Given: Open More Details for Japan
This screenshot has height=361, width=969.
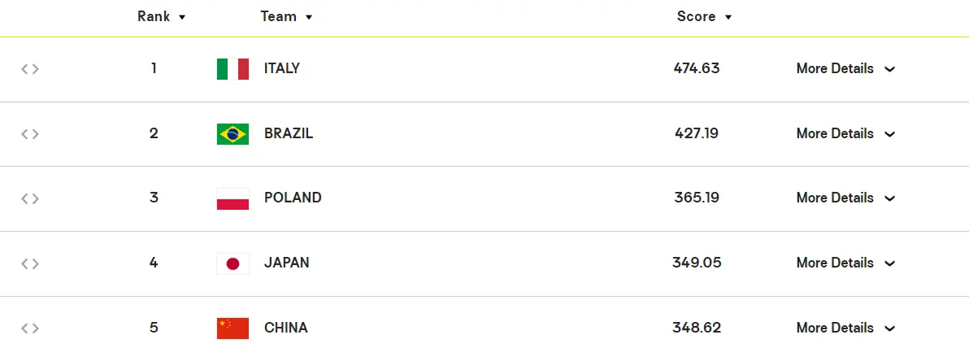Looking at the screenshot, I should coord(845,263).
